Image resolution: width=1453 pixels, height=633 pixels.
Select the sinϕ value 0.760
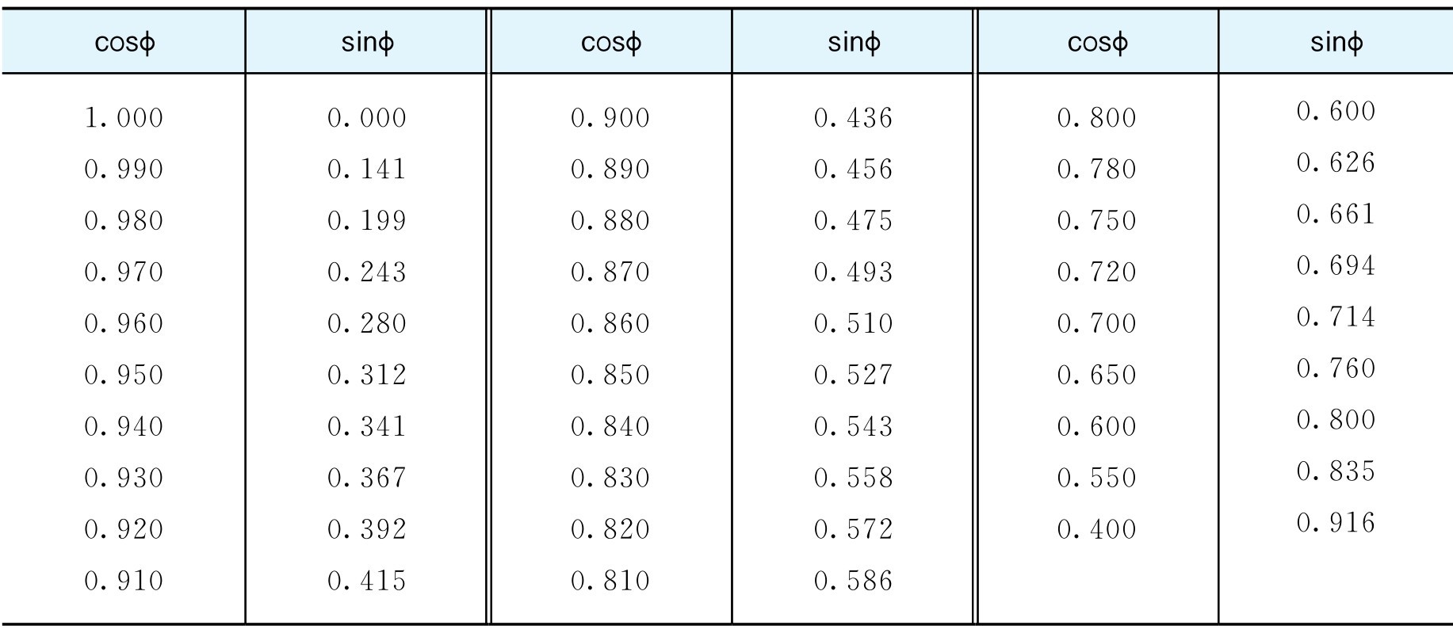coord(1336,368)
